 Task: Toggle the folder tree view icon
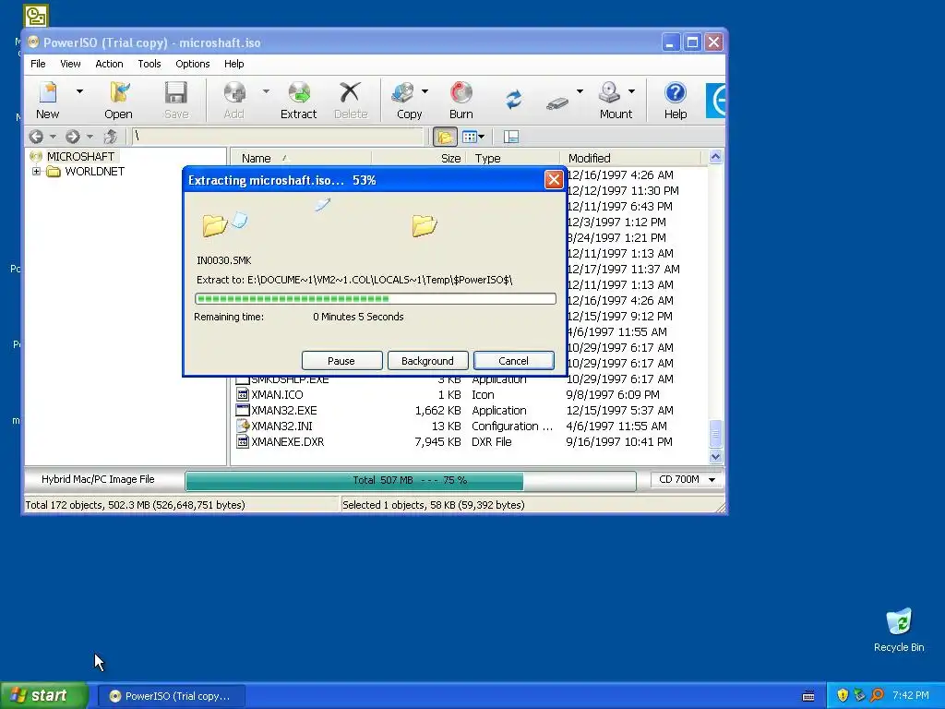click(x=445, y=137)
